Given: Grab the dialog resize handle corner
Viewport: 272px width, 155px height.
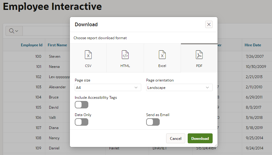Looking at the screenshot, I should click(216, 145).
